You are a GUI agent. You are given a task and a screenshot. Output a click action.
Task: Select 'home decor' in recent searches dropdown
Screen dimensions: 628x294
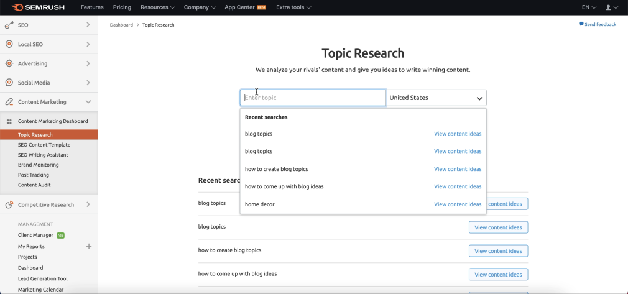click(259, 204)
